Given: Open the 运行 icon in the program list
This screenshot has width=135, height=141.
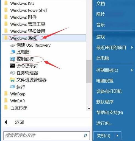Looking at the screenshot, I should click(12, 87).
